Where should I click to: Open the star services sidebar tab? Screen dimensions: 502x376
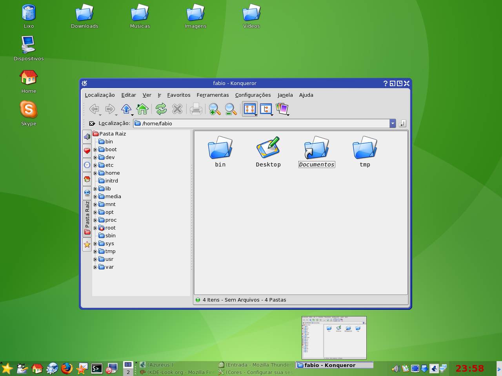pyautogui.click(x=87, y=244)
